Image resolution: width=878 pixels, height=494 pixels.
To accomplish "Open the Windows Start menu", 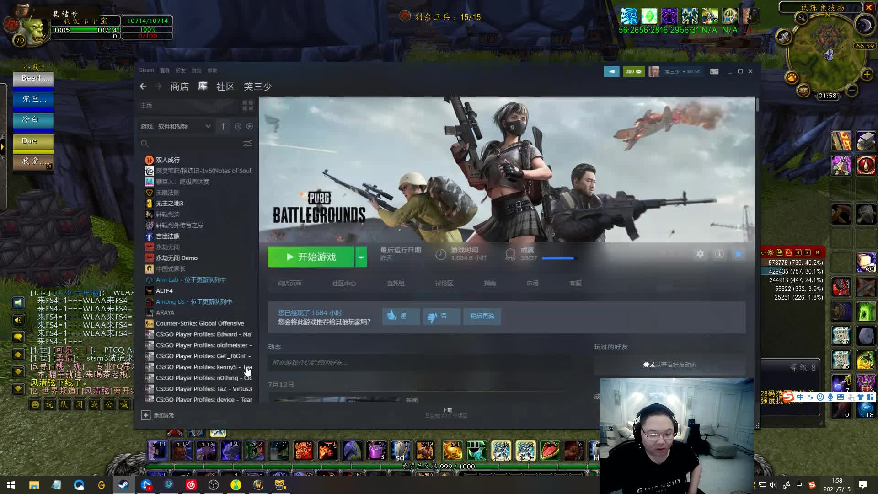I will pyautogui.click(x=11, y=484).
